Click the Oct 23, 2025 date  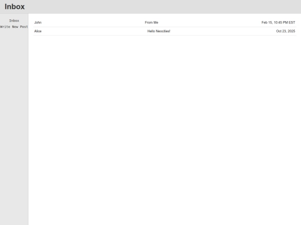(285, 31)
